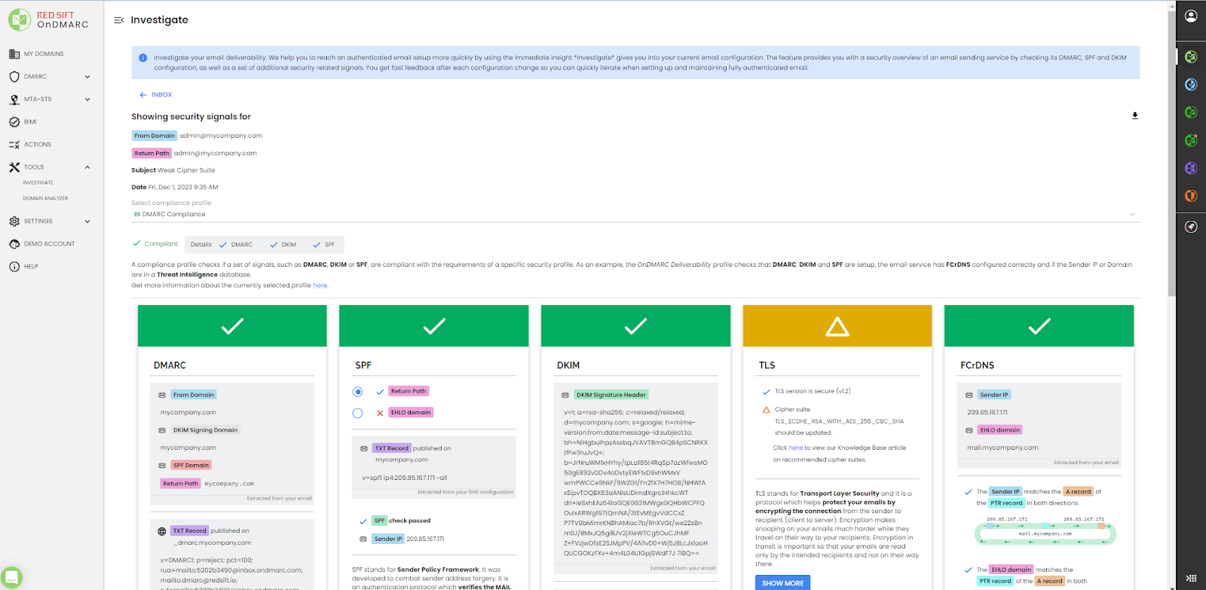Screen dimensions: 1206x590
Task: Click the SHOW MORE button in TLS card
Action: [x=782, y=583]
